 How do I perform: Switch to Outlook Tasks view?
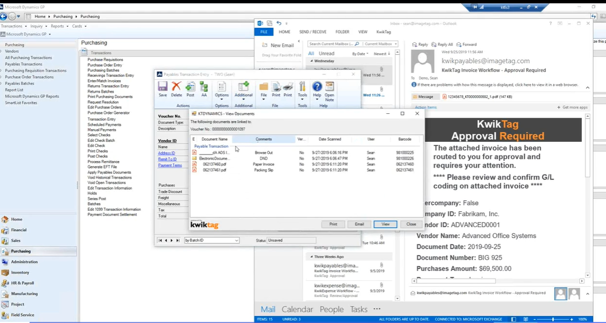click(x=358, y=309)
